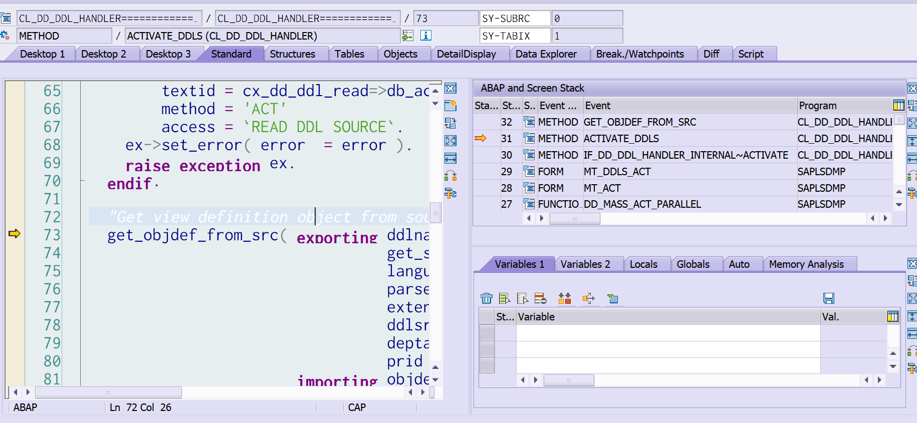
Task: Open column configuration of the variables table
Action: (892, 316)
